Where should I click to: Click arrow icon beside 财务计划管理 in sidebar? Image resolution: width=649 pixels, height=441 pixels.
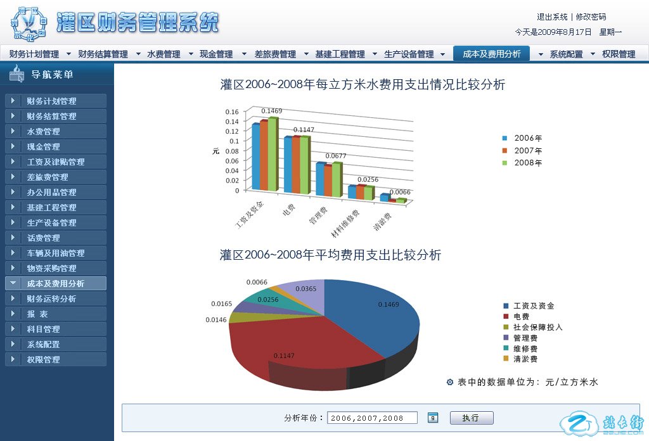[13, 101]
